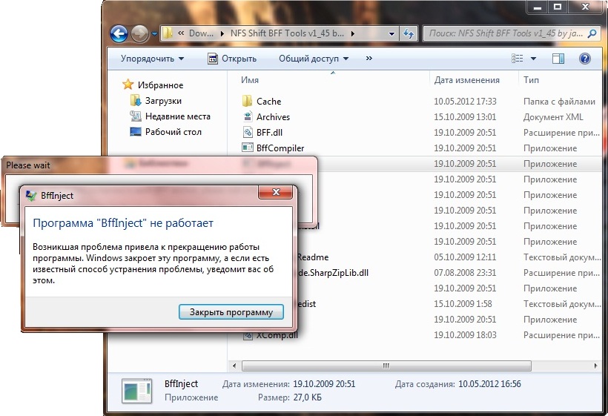The width and height of the screenshot is (608, 416).
Task: Click the greyed Forward navigation arrow
Action: [x=139, y=33]
